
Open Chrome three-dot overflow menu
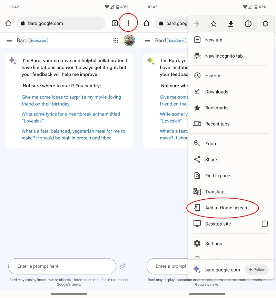tap(128, 23)
